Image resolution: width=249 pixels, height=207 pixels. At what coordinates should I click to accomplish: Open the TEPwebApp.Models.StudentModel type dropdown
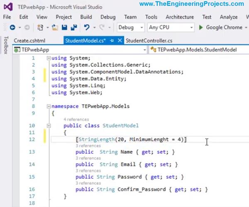click(x=199, y=50)
